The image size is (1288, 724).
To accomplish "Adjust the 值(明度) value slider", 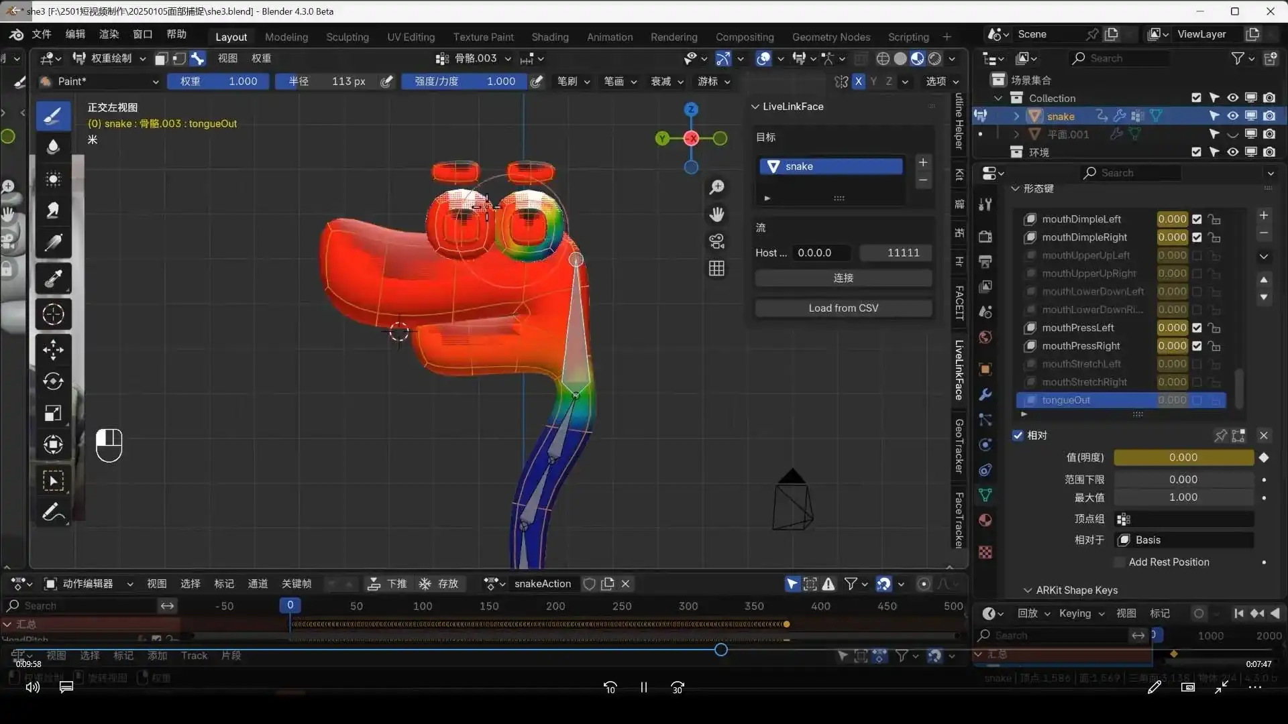I will 1183,457.
